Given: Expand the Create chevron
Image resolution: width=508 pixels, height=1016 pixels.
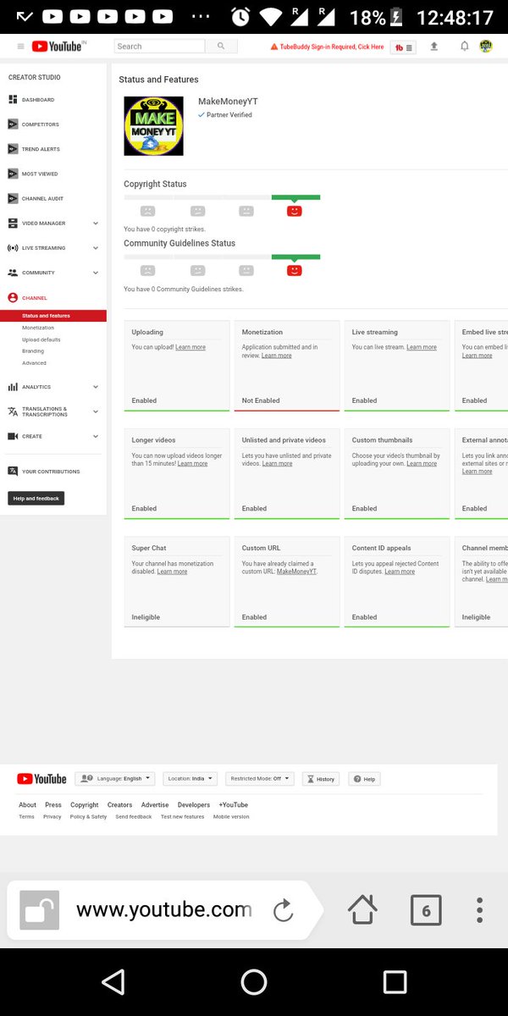Looking at the screenshot, I should pyautogui.click(x=95, y=436).
